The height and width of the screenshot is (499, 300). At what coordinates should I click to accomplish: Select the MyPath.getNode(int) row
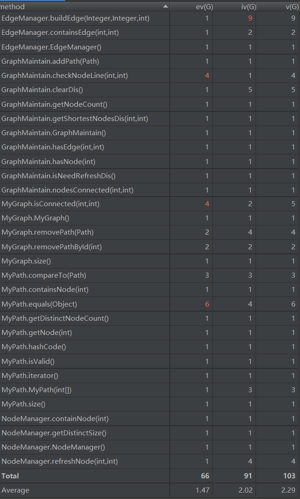[x=150, y=333]
